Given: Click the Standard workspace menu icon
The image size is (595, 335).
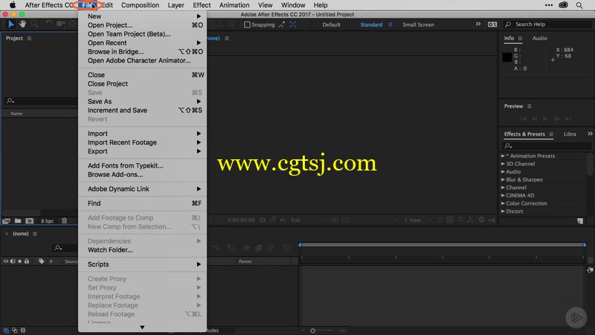Looking at the screenshot, I should [x=390, y=25].
